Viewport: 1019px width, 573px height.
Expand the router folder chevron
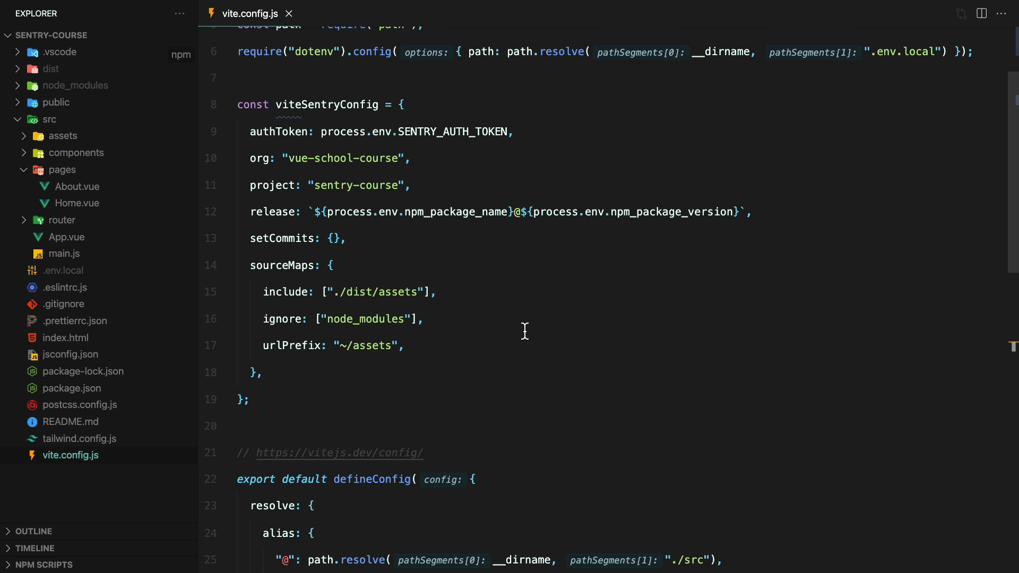(24, 220)
